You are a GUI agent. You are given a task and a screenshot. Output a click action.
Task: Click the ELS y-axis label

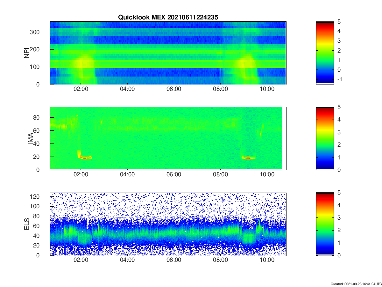coord(27,224)
